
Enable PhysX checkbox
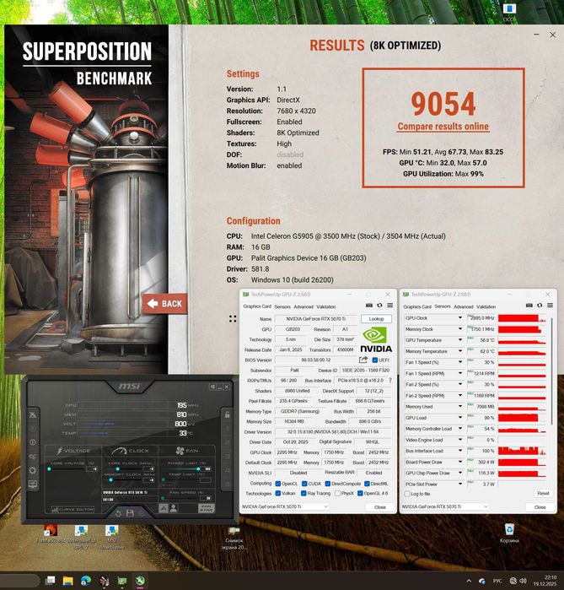[337, 493]
